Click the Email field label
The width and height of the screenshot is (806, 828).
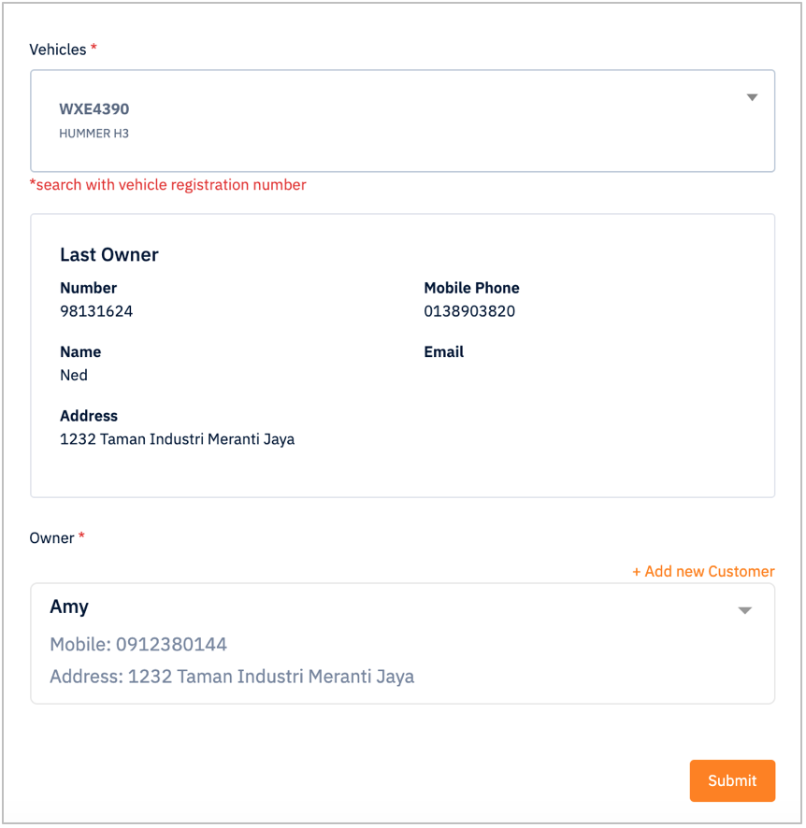click(443, 351)
